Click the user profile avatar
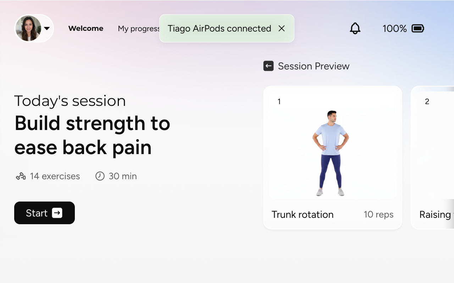 28,28
